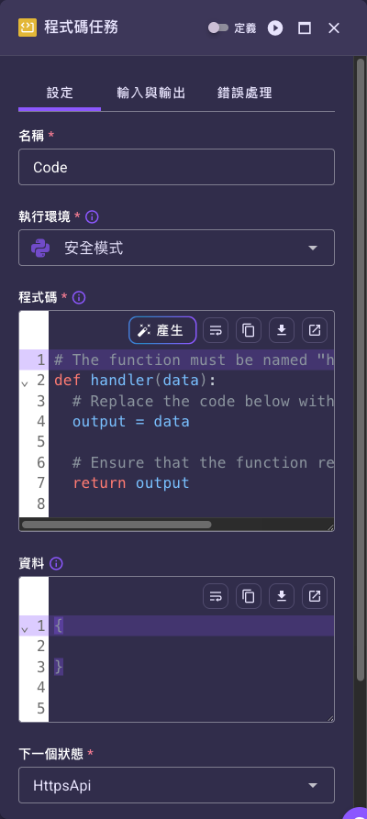Toggle the 定義 switch
Image resolution: width=367 pixels, height=819 pixels.
pos(218,28)
